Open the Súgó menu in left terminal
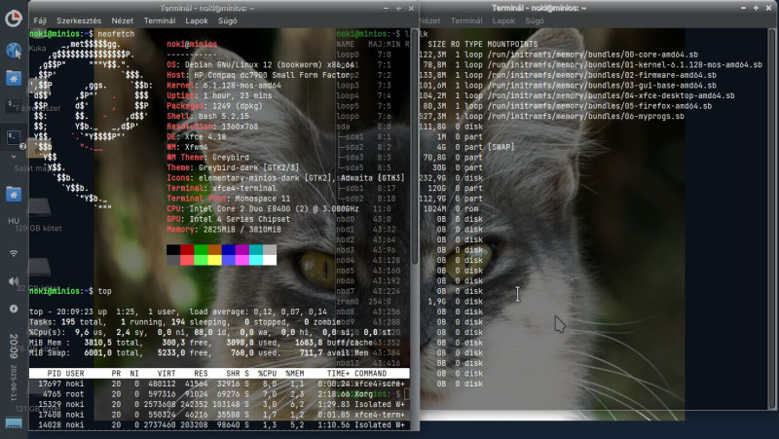The width and height of the screenshot is (779, 439). tap(228, 20)
